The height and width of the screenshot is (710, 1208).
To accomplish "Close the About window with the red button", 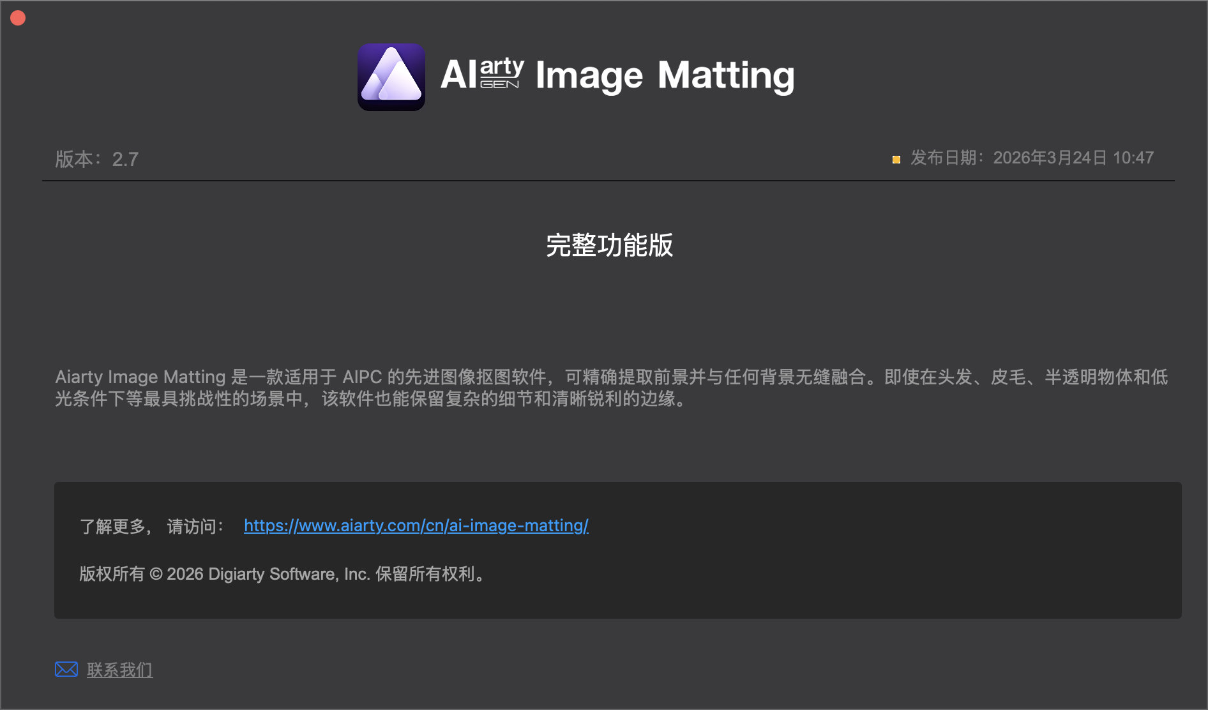I will tap(18, 18).
